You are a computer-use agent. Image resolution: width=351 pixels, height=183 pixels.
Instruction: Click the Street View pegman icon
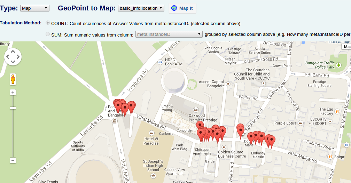point(13,79)
